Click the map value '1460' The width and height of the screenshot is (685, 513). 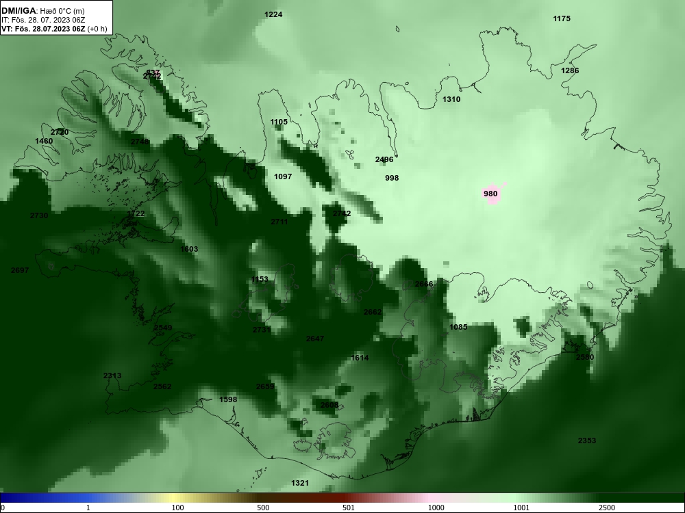coord(44,142)
